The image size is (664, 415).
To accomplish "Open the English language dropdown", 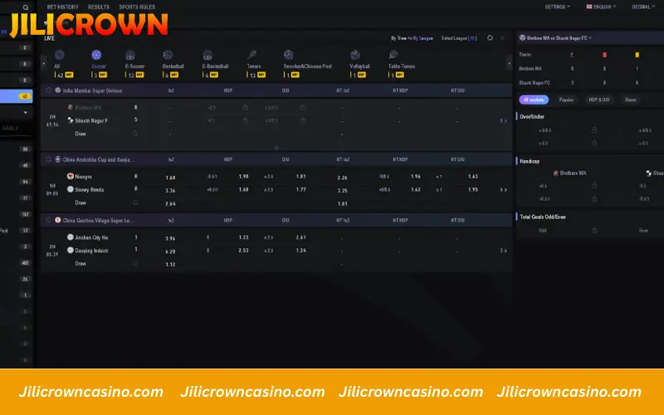I will click(x=601, y=7).
